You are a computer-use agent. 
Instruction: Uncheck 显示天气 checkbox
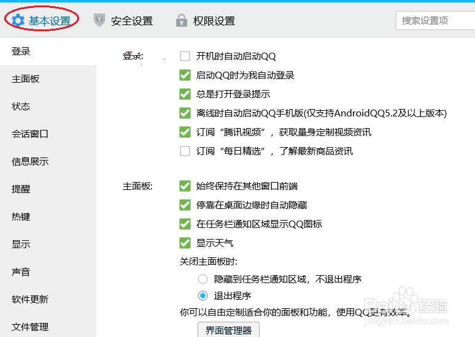(x=185, y=243)
